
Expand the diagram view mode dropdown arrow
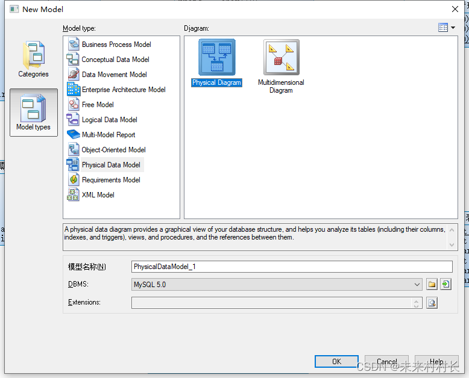(x=453, y=28)
